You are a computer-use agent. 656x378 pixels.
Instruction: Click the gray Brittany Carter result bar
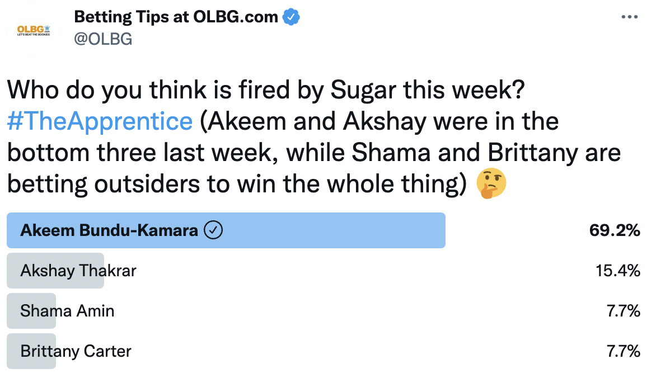coord(31,351)
